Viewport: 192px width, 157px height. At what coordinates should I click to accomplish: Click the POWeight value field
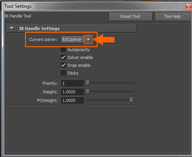(72, 100)
